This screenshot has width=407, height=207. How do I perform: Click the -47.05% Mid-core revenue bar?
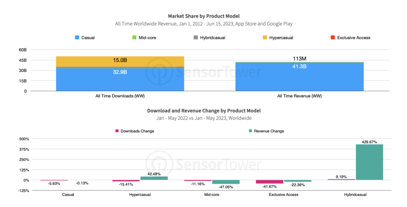pyautogui.click(x=226, y=182)
